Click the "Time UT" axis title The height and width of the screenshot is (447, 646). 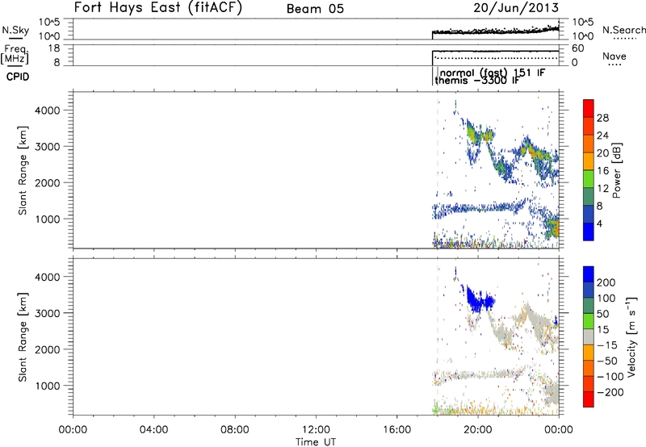(316, 441)
